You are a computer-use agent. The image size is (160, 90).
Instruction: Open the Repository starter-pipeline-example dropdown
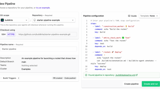(x=54, y=20)
